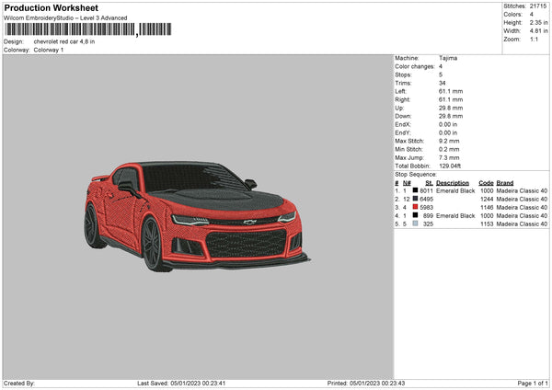The height and width of the screenshot is (390, 552).
Task: Click the 'St.' column header
Action: 429,183
